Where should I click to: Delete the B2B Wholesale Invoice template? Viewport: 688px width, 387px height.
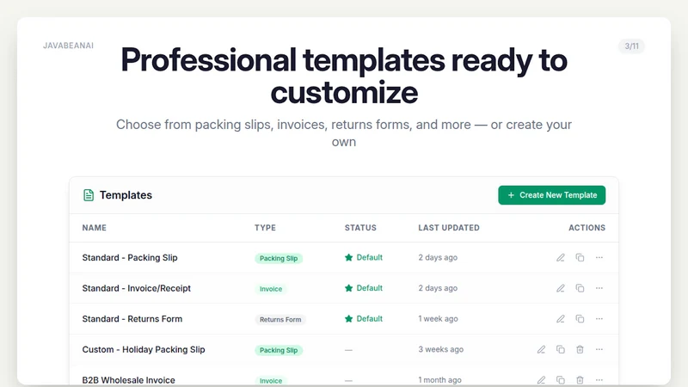coord(580,380)
